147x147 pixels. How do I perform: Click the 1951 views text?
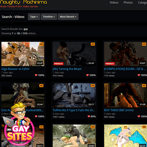click(x=58, y=117)
